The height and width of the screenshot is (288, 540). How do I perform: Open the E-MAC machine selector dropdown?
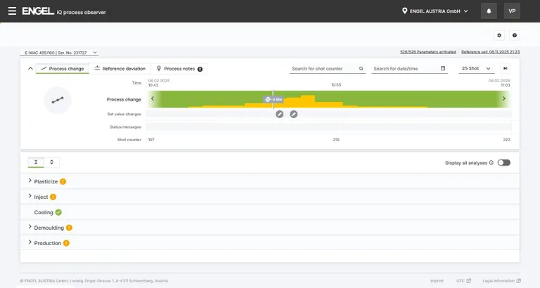[x=59, y=53]
